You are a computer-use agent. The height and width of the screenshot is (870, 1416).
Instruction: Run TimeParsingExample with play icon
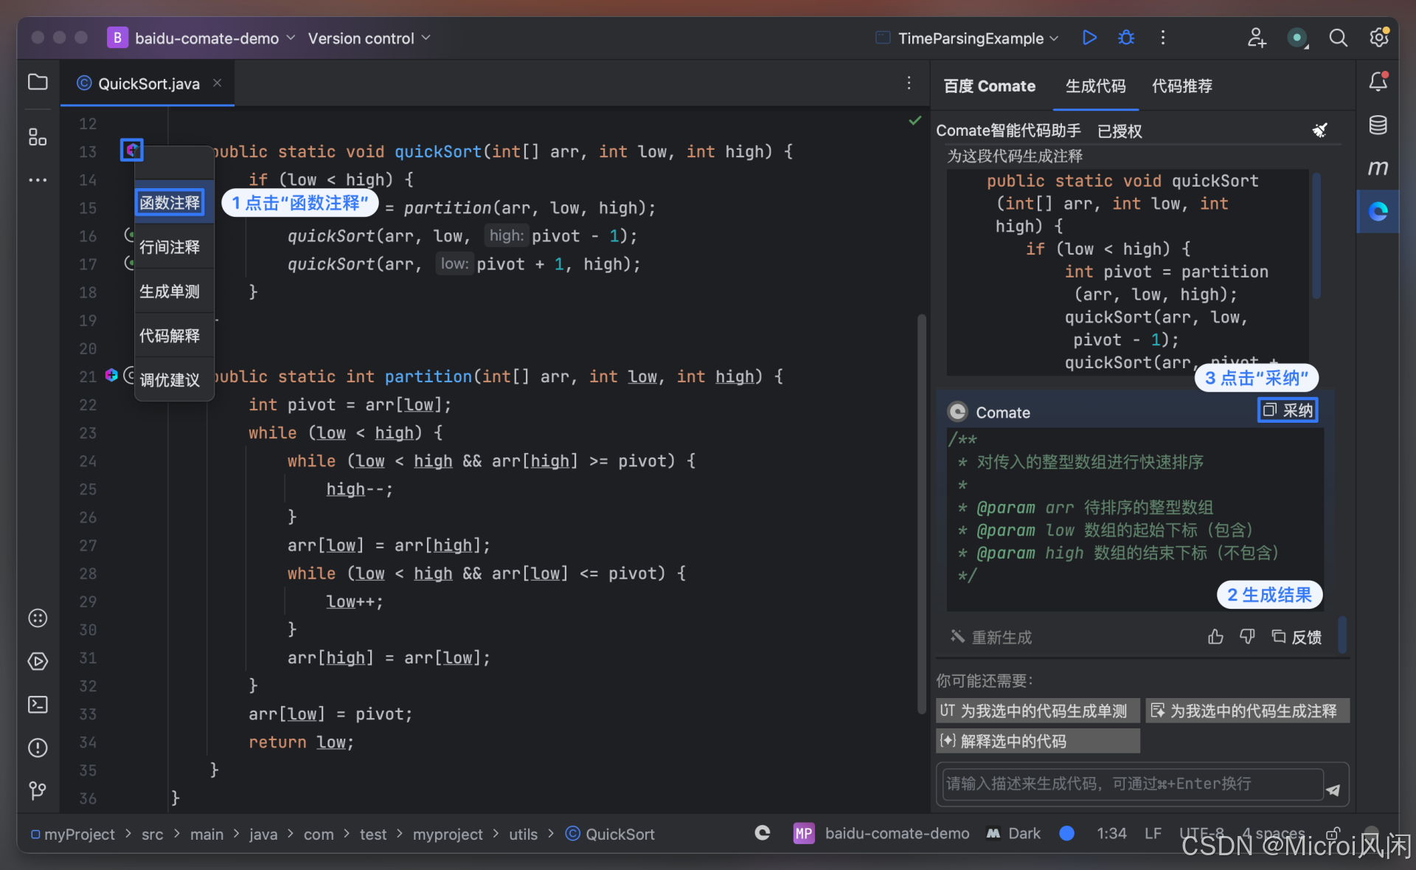click(x=1089, y=38)
